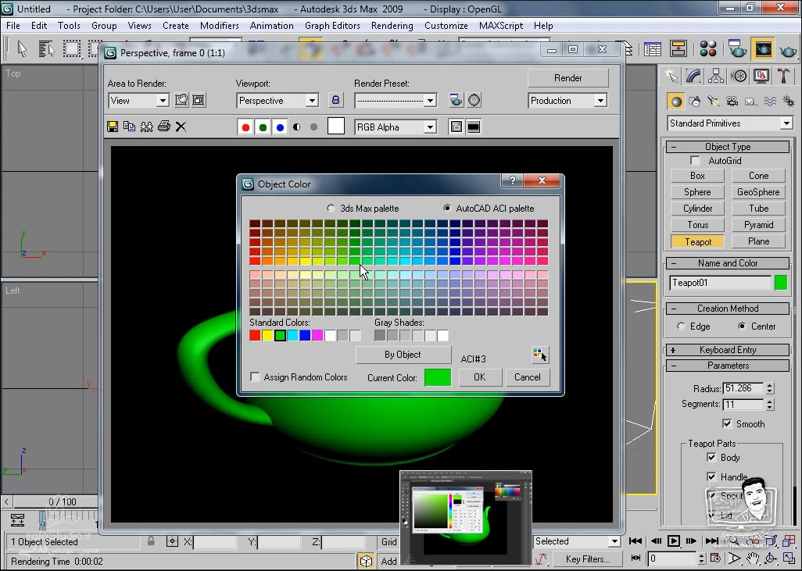This screenshot has width=802, height=571.
Task: Save the rendered image with floppy icon
Action: [x=113, y=127]
